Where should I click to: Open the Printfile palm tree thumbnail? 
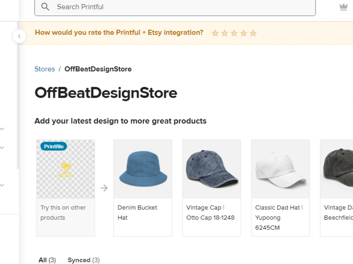pos(66,169)
